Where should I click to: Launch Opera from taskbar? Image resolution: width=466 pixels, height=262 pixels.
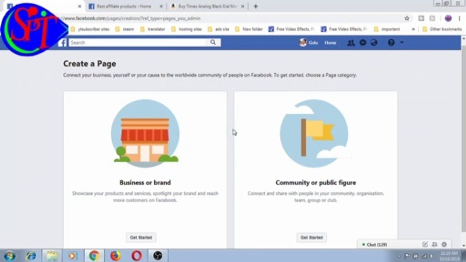click(137, 256)
